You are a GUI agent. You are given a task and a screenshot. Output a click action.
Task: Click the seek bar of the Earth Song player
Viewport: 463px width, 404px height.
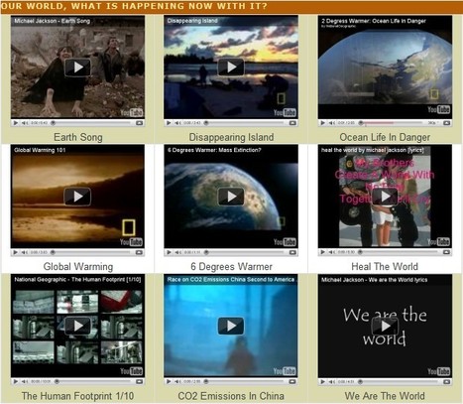[x=91, y=123]
